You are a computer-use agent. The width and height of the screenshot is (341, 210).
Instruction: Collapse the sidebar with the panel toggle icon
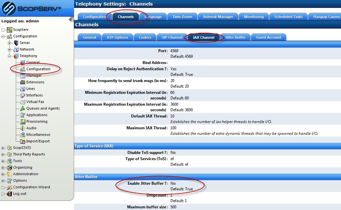71,19
